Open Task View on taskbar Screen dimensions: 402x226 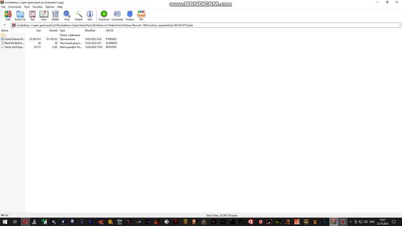click(x=15, y=222)
